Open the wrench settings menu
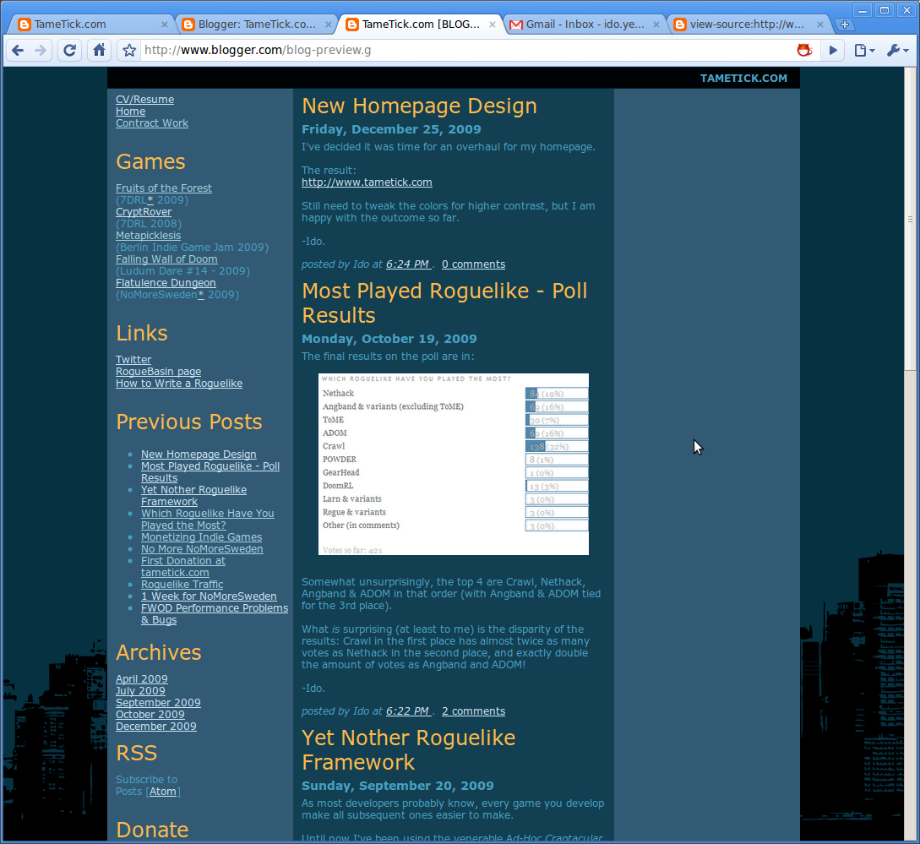 click(x=898, y=51)
